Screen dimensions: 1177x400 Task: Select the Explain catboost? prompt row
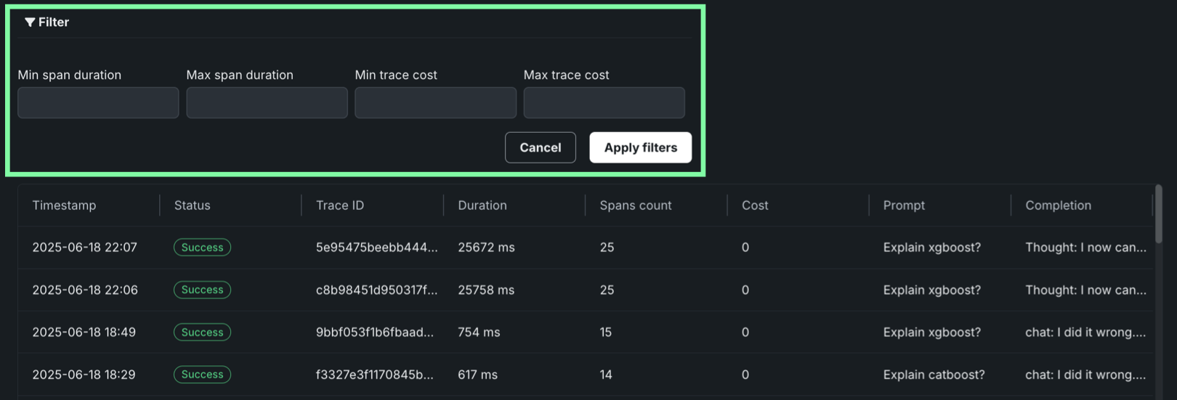(934, 375)
